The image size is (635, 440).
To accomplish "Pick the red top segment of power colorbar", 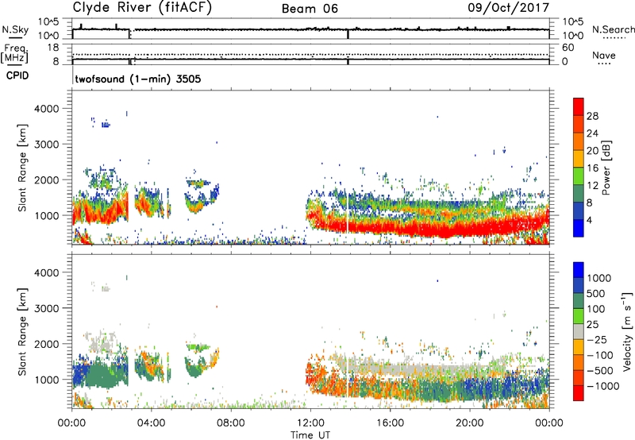I will point(579,106).
